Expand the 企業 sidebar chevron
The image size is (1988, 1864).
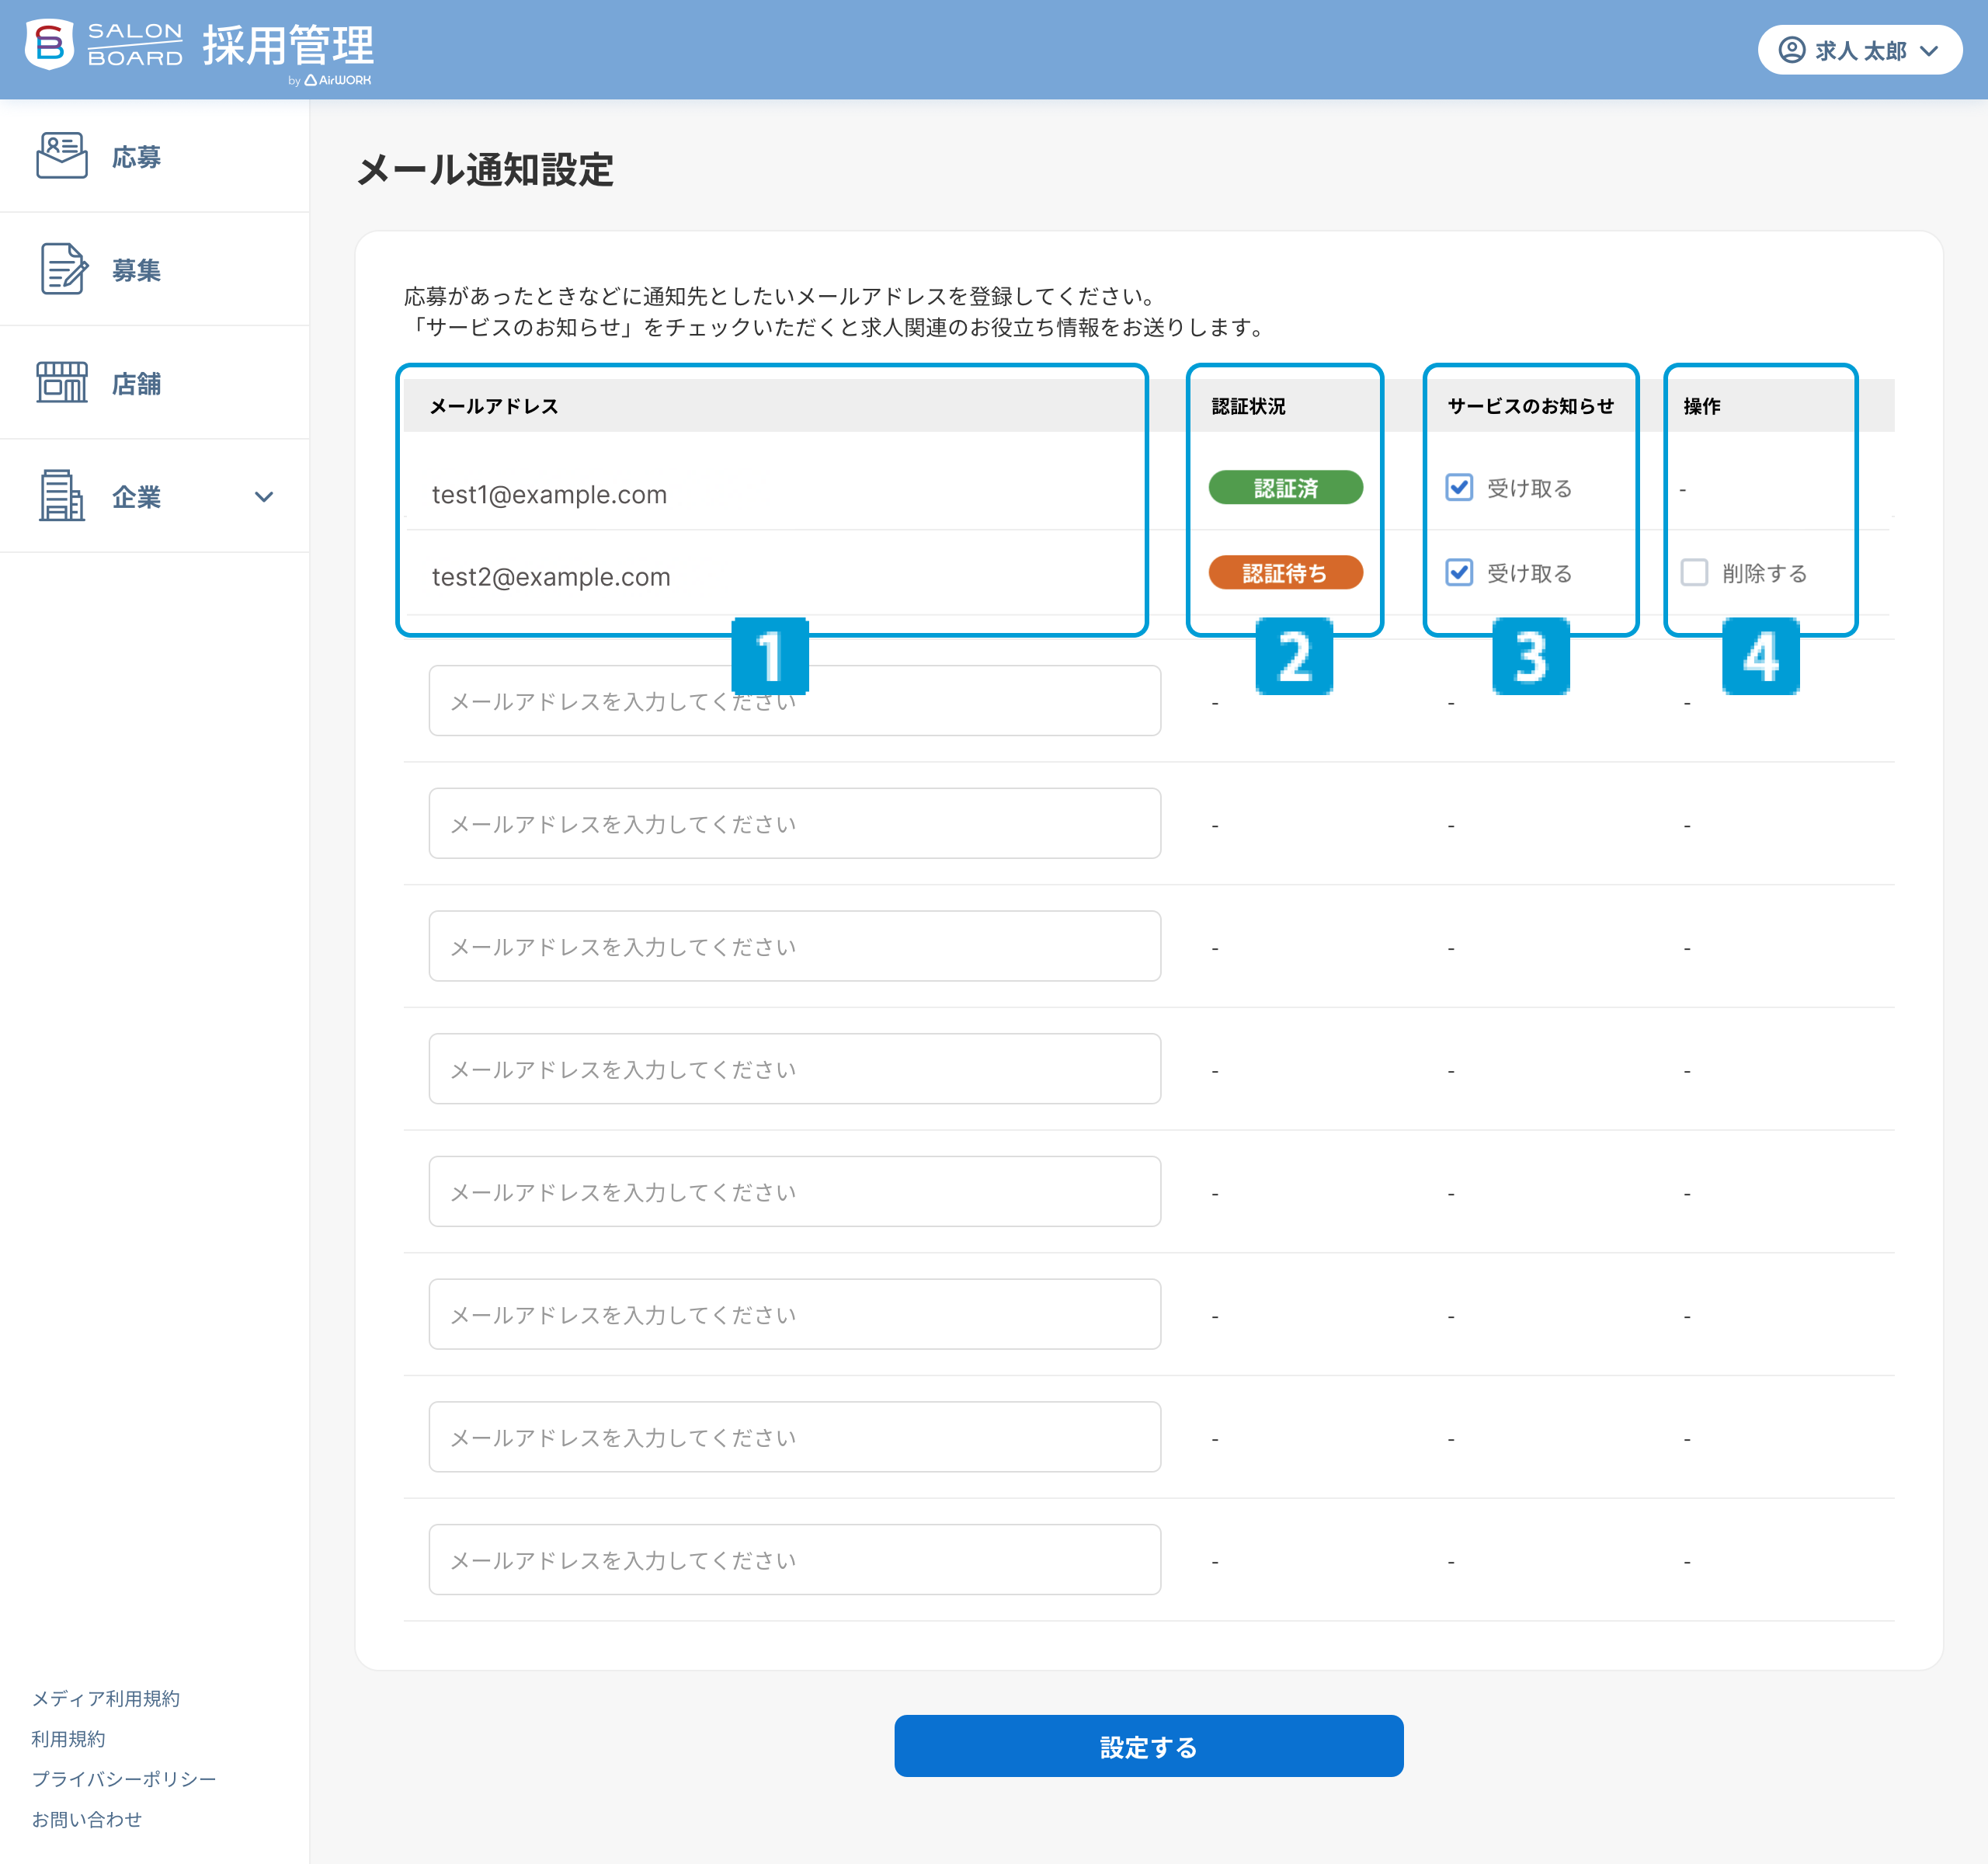point(264,497)
